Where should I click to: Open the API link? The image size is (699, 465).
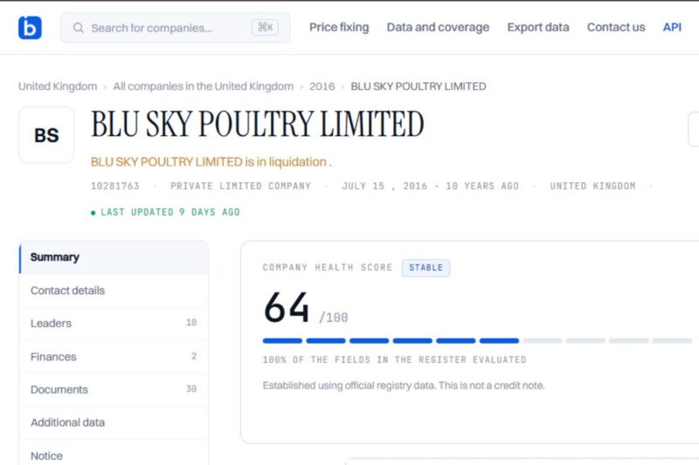(672, 27)
